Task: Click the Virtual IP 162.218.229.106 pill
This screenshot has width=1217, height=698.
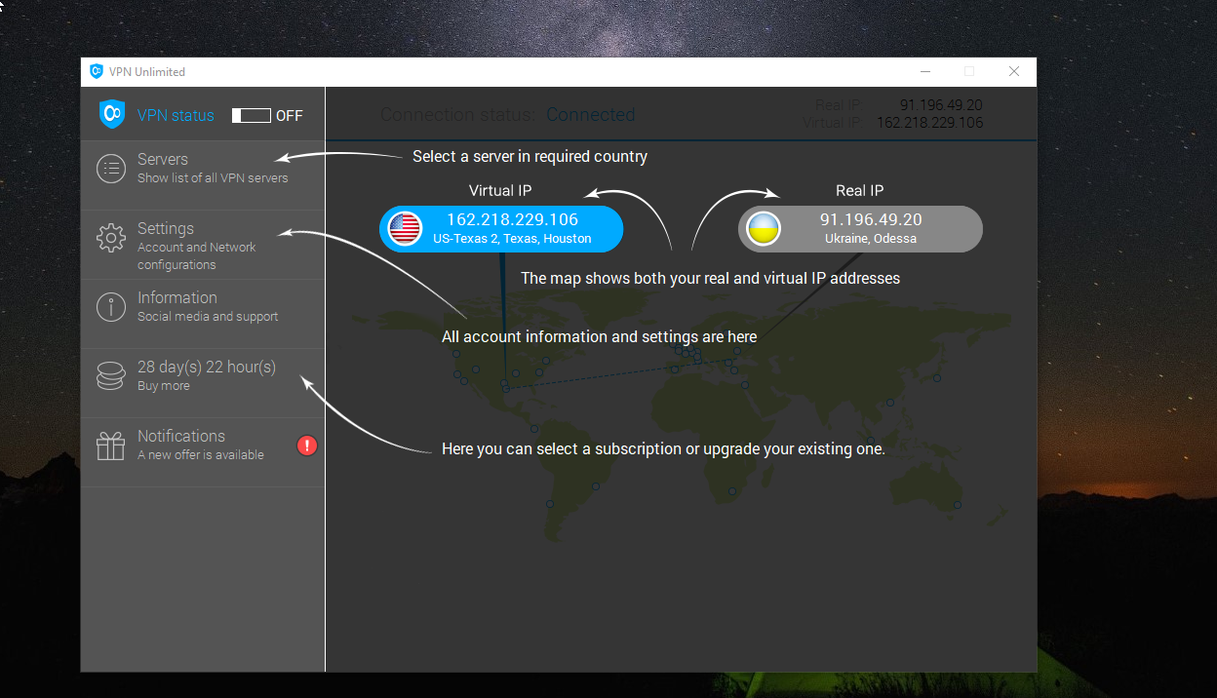Action: point(500,229)
